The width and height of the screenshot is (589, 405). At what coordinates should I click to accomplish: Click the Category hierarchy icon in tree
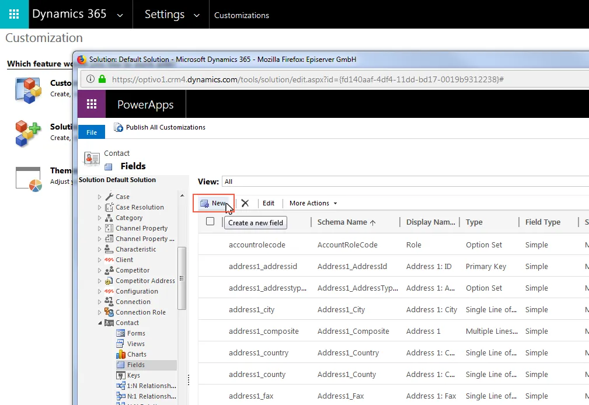pos(109,218)
